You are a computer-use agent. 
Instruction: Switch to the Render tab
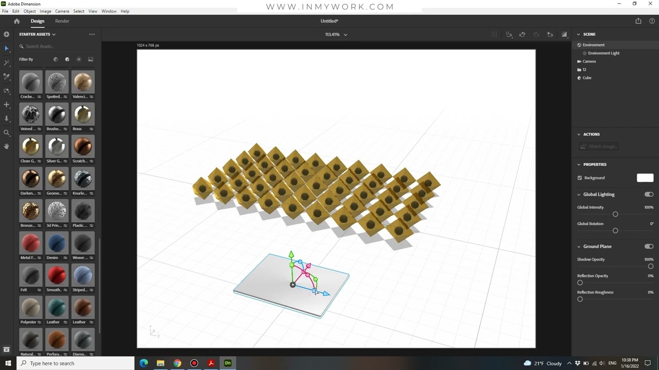[x=62, y=21]
